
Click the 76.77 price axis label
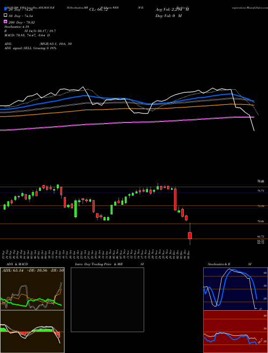tap(260, 191)
